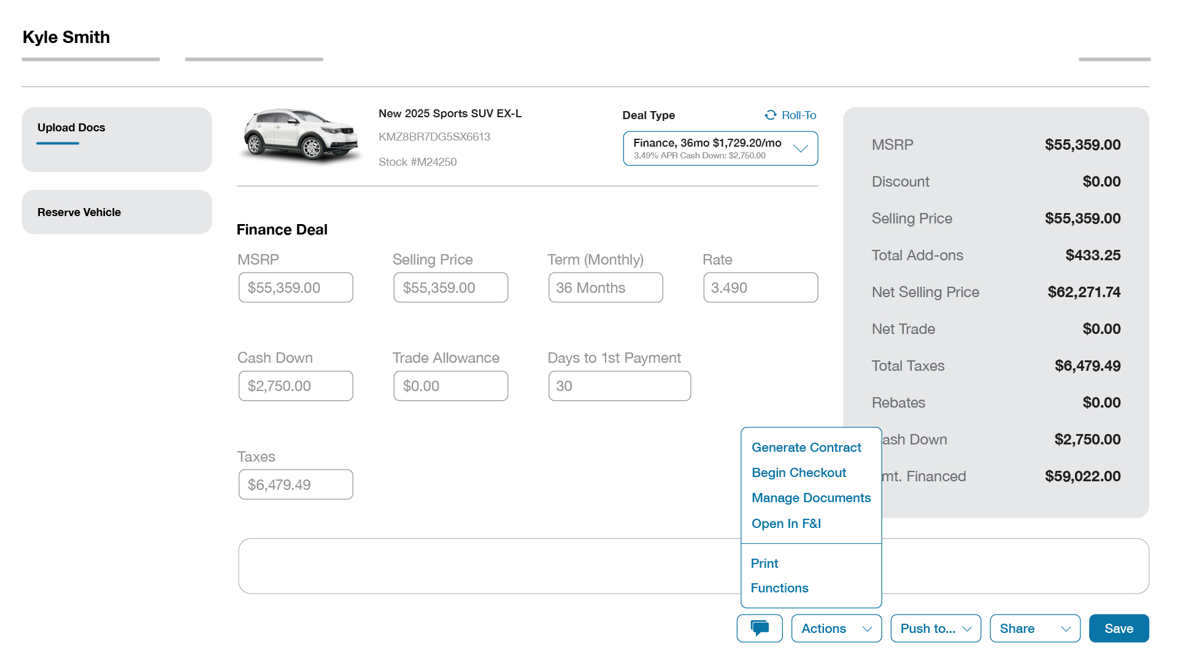This screenshot has height=663, width=1178.
Task: Click the Save button
Action: tap(1118, 628)
